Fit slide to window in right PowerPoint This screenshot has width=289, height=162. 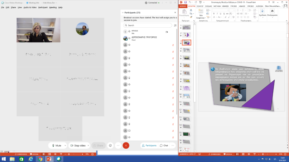point(285,154)
